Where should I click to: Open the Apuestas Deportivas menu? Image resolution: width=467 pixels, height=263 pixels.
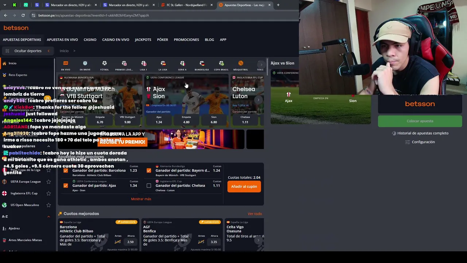tap(22, 39)
